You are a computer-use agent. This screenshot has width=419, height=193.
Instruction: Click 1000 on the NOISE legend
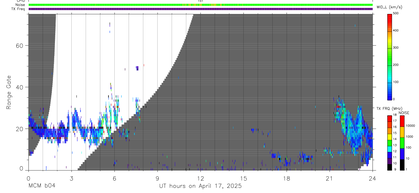pos(409,136)
